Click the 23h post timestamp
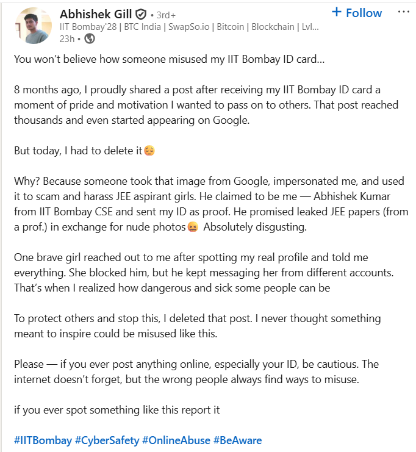Screen dimensions: 416x452 point(66,39)
